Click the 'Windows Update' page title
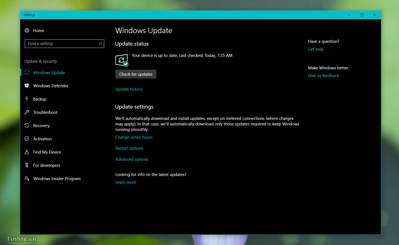Image resolution: width=399 pixels, height=245 pixels. (144, 30)
